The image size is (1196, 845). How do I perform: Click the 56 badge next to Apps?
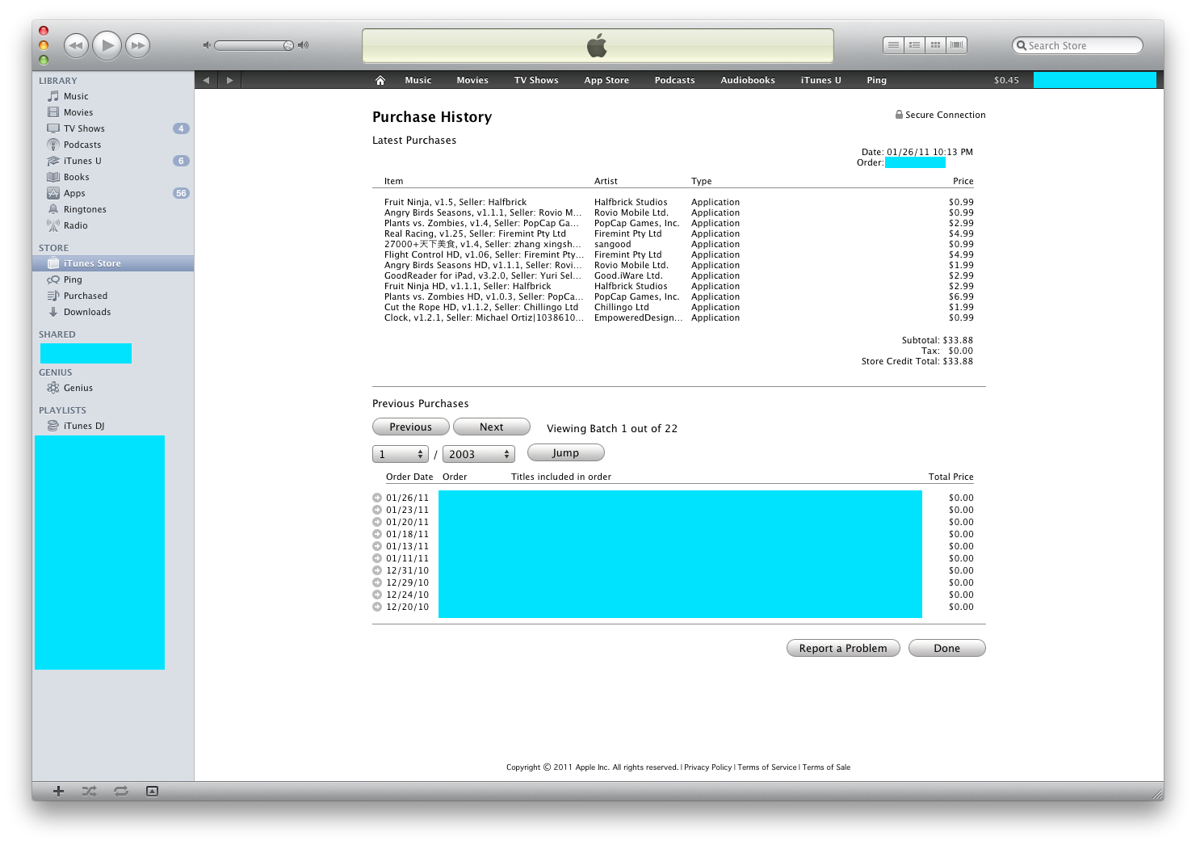(x=181, y=193)
